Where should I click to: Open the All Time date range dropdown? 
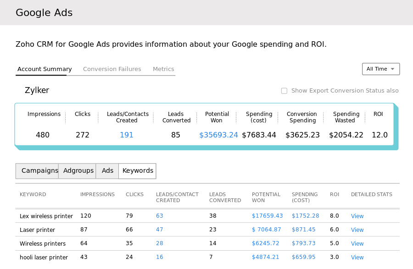pos(381,69)
